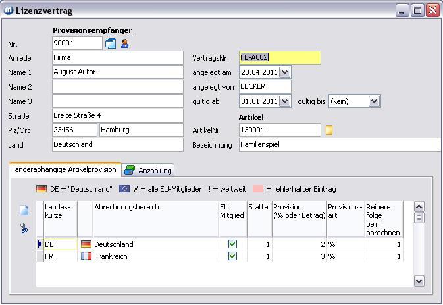Image resolution: width=443 pixels, height=305 pixels.
Task: Click the Provisionsempfänger heading link
Action: pos(92,30)
